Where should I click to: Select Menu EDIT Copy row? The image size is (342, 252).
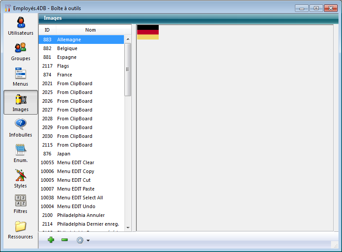tap(81, 171)
